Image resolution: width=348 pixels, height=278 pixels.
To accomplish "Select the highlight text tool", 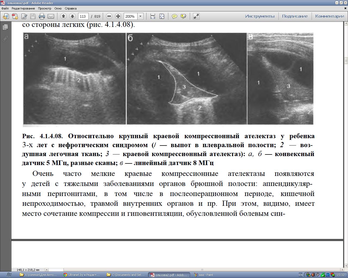I will pos(183,16).
